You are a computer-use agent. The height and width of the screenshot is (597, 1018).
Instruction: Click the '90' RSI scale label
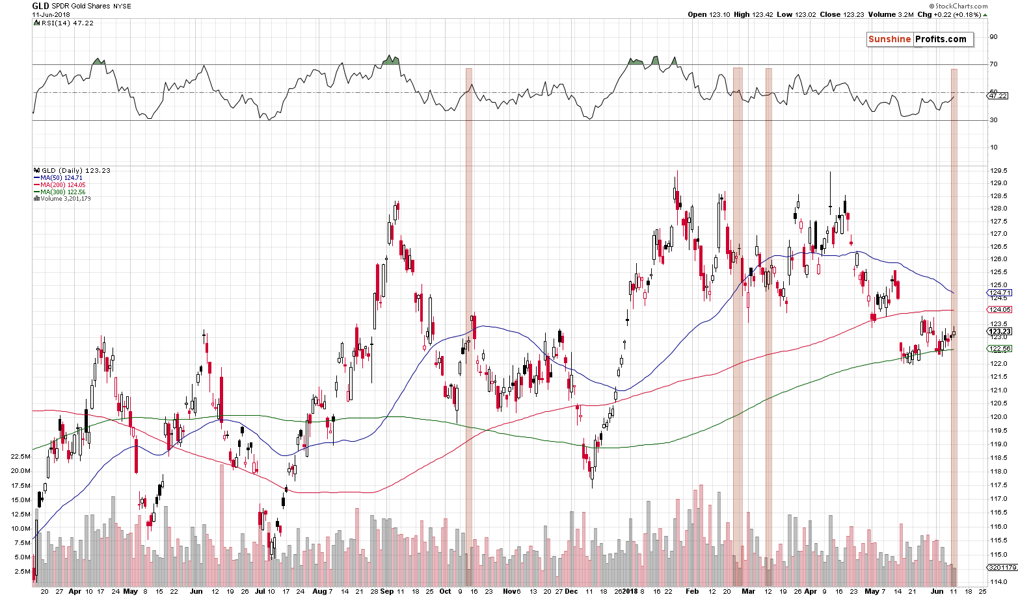pyautogui.click(x=993, y=36)
